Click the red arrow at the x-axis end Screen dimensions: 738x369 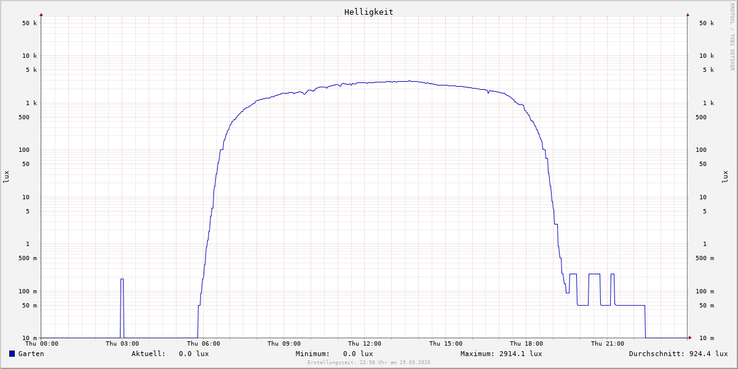coord(689,338)
